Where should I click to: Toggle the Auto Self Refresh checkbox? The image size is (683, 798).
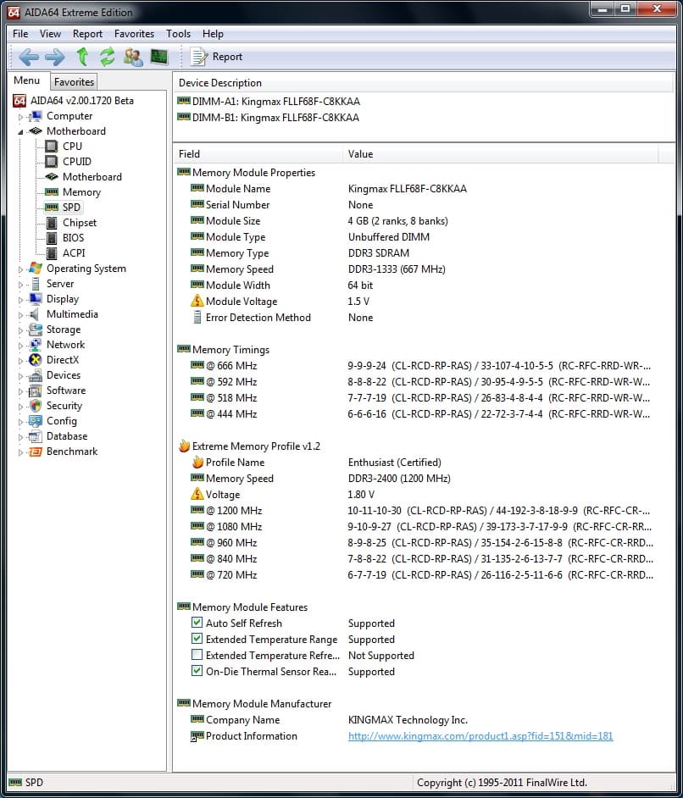[x=197, y=623]
